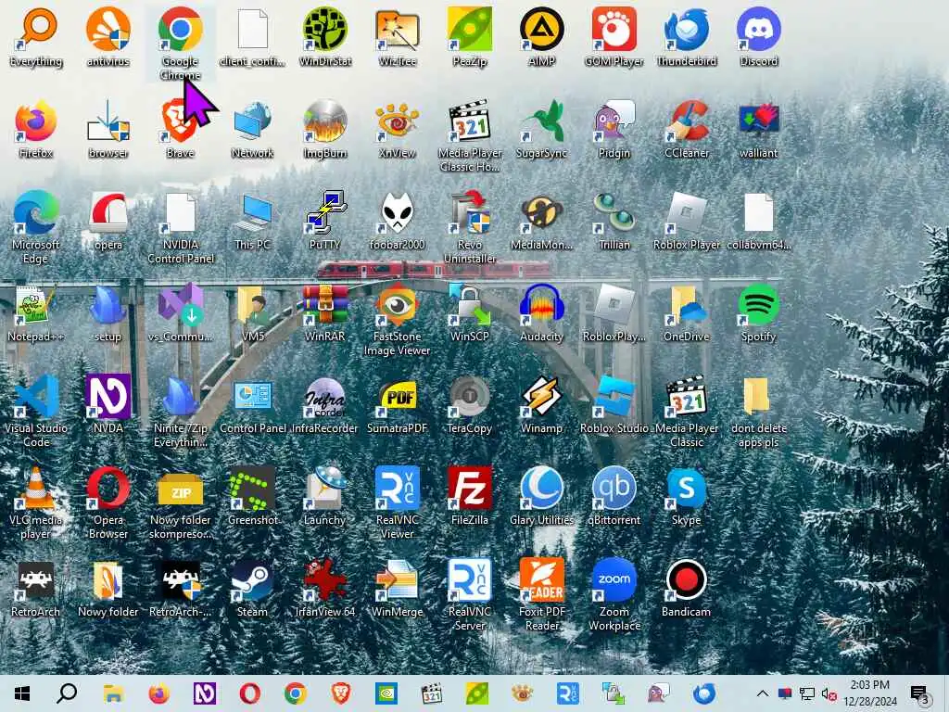Open the Windows Start menu button
This screenshot has height=712, width=949.
22,693
